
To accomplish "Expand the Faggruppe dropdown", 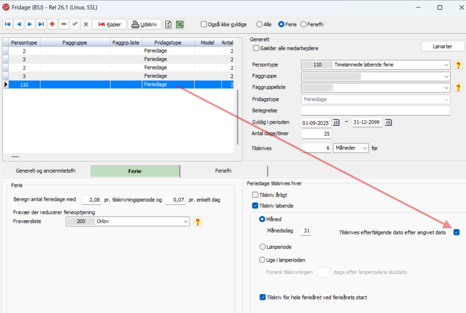I will pos(446,76).
